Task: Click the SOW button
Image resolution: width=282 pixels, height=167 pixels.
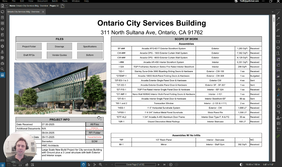Action: (95, 141)
